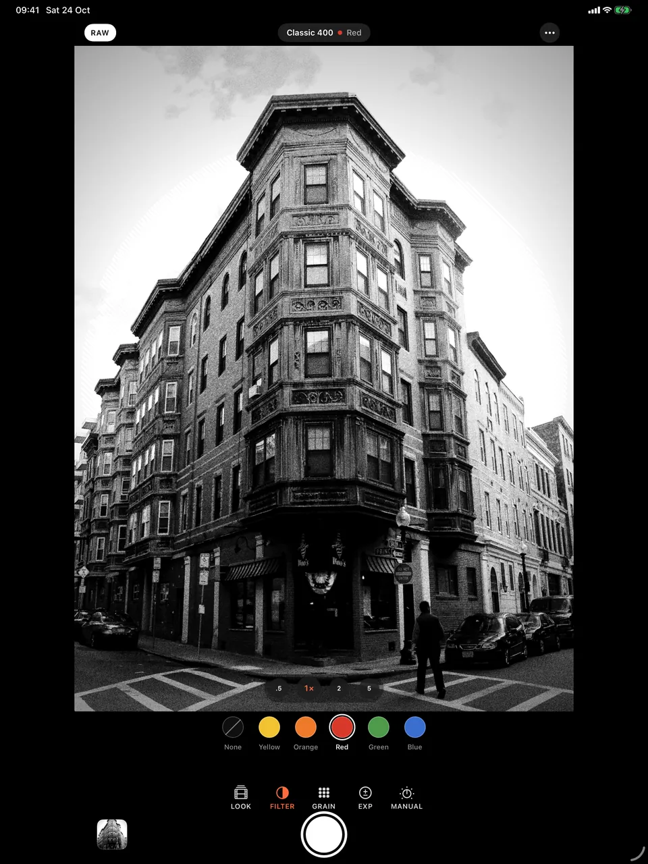Tap the cellular signal bars

coord(594,10)
